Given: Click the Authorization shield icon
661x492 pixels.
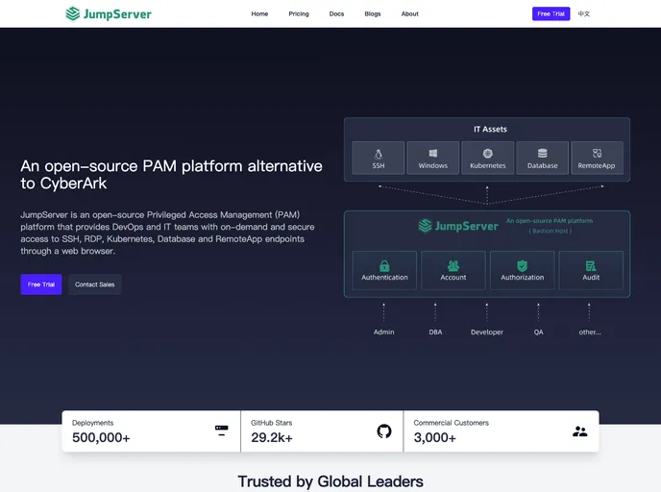Looking at the screenshot, I should coord(522,265).
